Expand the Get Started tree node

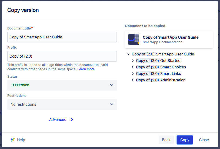pos(133,61)
